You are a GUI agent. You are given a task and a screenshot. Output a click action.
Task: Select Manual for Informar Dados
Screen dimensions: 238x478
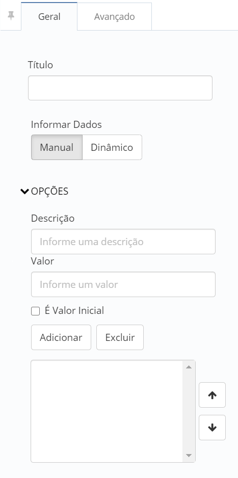pos(57,147)
